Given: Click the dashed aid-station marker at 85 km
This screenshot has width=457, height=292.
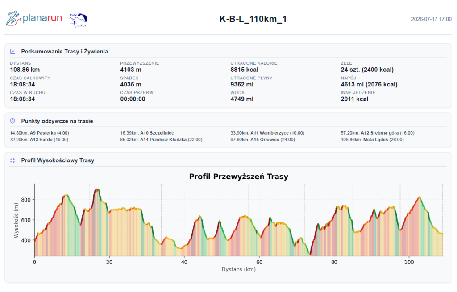Looking at the screenshot, I should click(353, 220).
